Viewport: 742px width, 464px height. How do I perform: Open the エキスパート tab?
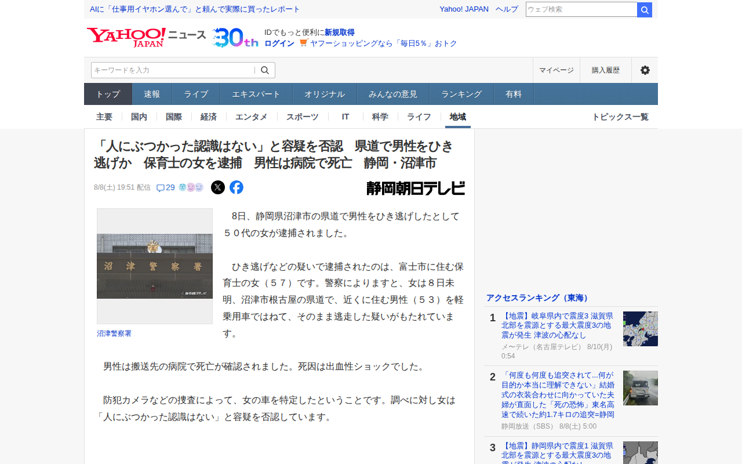(256, 94)
